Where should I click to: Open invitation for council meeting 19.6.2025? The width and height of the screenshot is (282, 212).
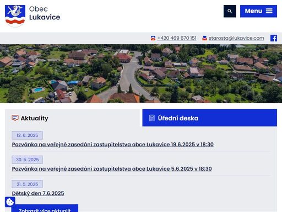(113, 145)
